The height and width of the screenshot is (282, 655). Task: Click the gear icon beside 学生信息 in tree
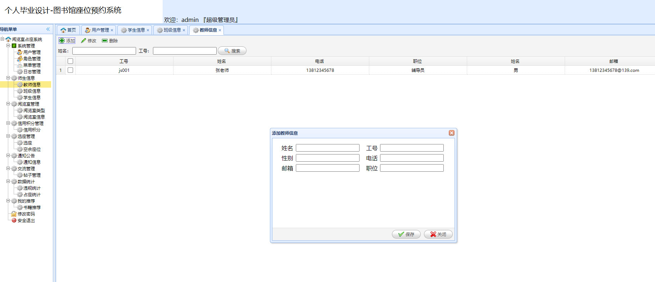[20, 98]
